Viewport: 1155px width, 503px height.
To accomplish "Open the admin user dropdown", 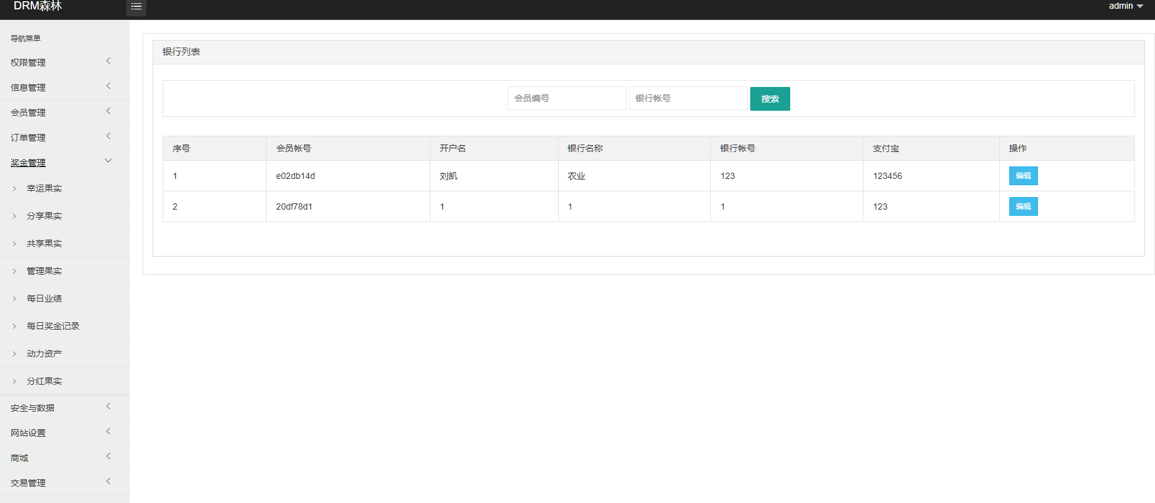I will pyautogui.click(x=1125, y=6).
